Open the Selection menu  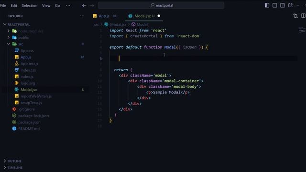(x=30, y=5)
